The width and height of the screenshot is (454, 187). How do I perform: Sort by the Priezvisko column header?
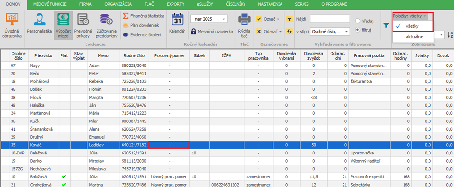click(43, 55)
